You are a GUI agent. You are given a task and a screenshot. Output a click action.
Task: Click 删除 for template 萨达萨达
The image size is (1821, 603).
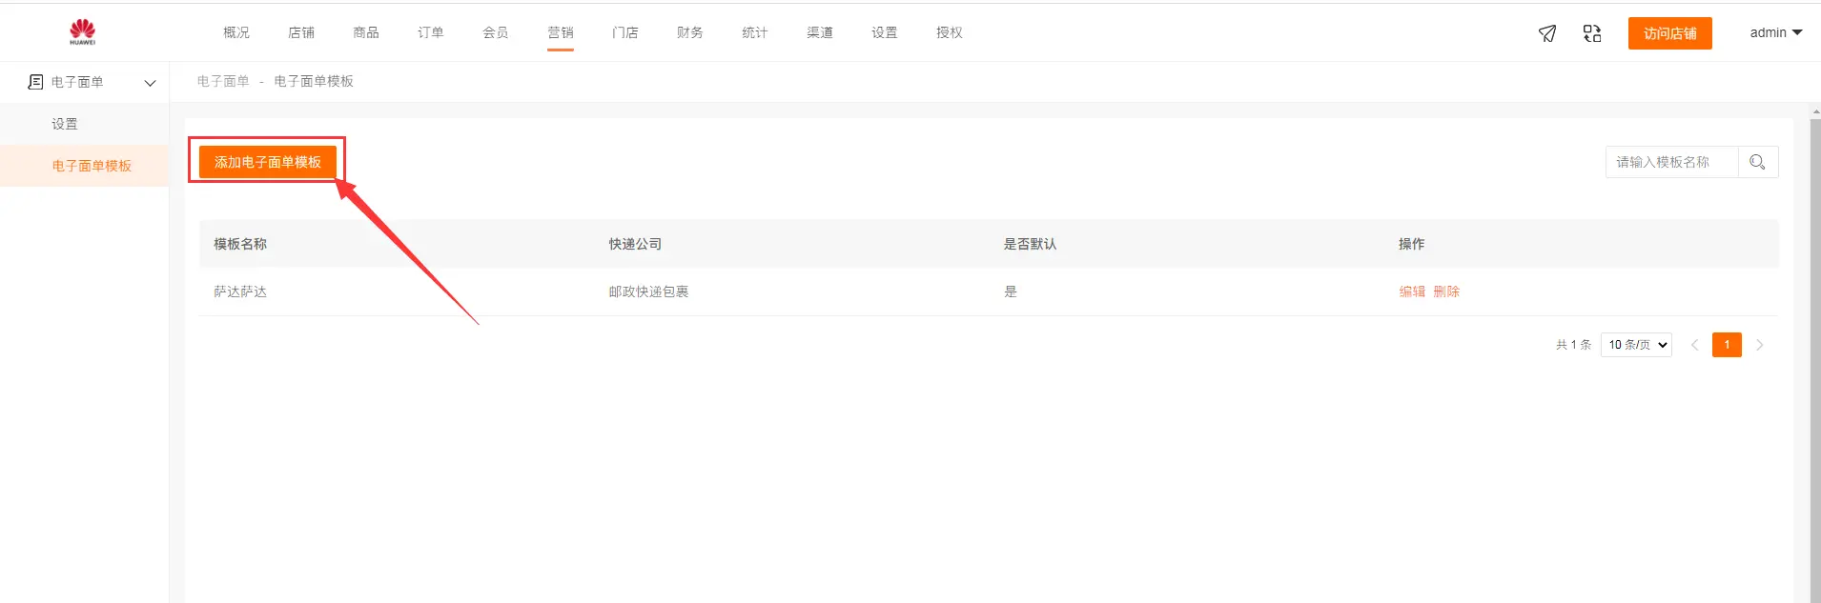[1446, 291]
